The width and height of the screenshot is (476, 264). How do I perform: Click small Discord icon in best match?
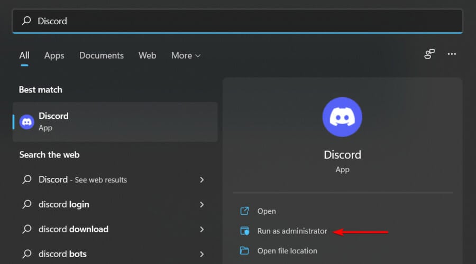(27, 122)
